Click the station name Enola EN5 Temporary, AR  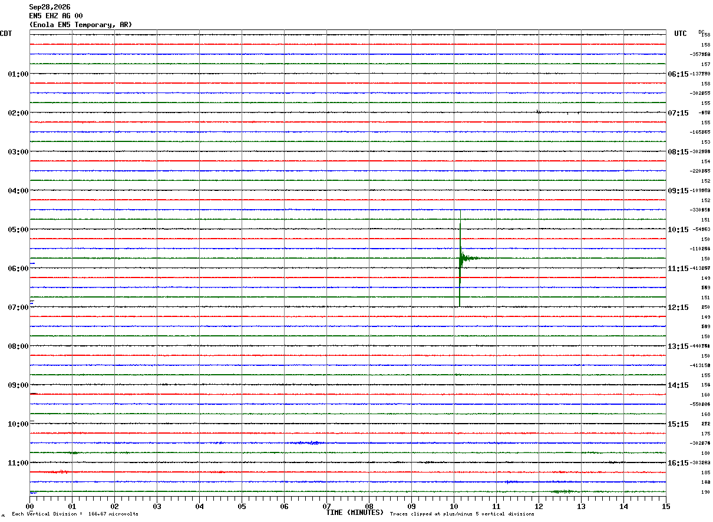coord(81,25)
